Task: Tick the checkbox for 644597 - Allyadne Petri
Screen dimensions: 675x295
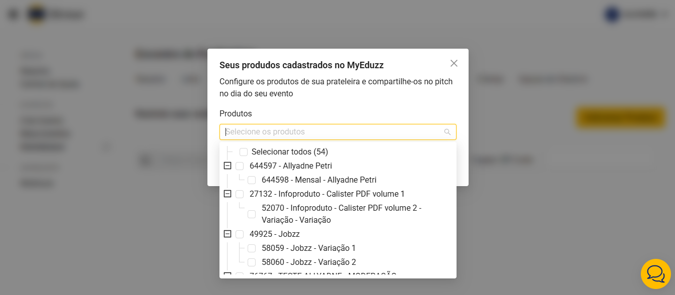Action: point(240,166)
